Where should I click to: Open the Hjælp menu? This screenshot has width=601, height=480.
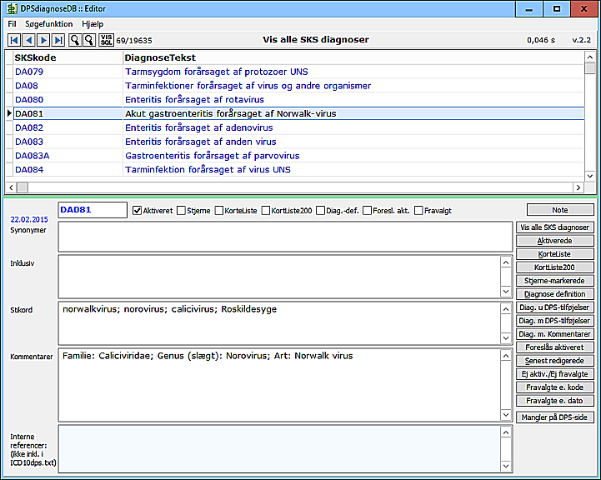click(x=93, y=24)
